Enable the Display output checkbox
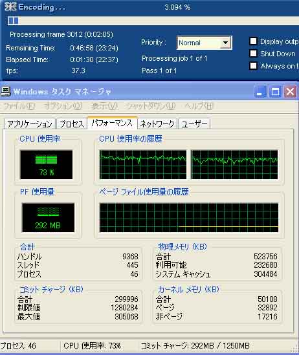 [253, 41]
